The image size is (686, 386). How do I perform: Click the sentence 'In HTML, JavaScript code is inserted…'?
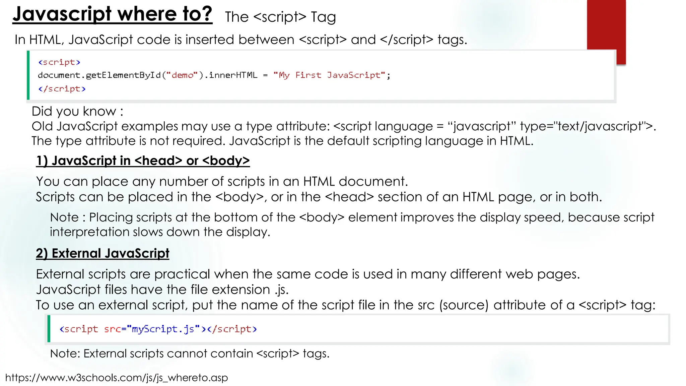[x=241, y=40]
